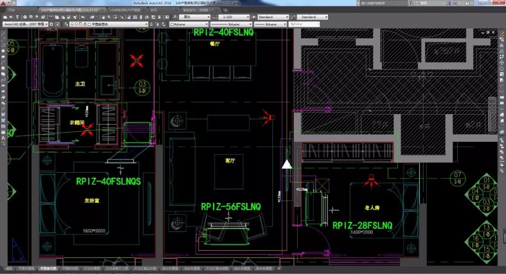Switch to the 模型 model layout tab
This screenshot has height=274, width=506.
click(x=9, y=268)
